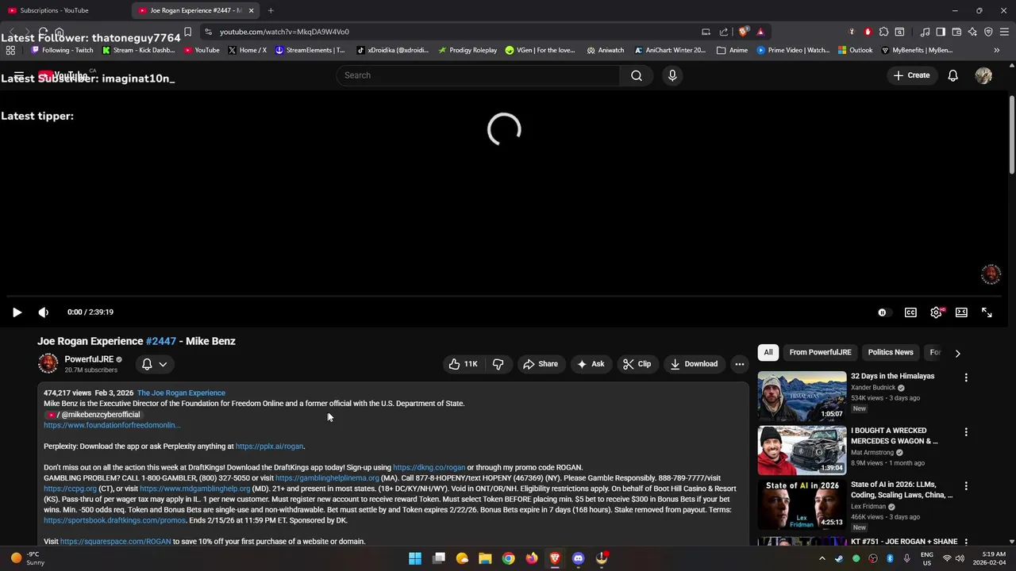The image size is (1016, 571).
Task: Search by voice using the microphone
Action: 672,75
